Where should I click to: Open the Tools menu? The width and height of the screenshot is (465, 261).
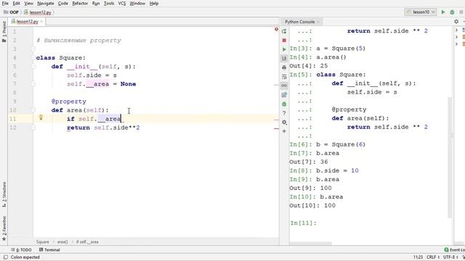[109, 4]
